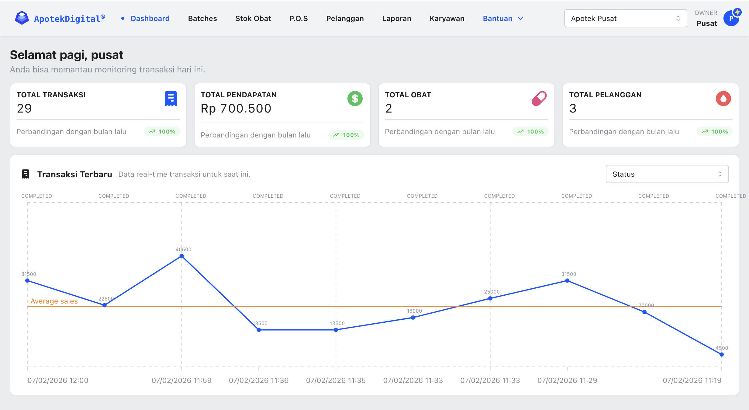Click the green dollar icon on Total Pendapatan

coord(355,99)
